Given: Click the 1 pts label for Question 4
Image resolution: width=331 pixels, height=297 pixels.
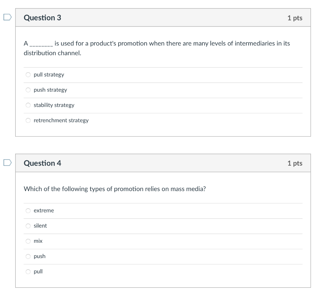Looking at the screenshot, I should (x=295, y=163).
